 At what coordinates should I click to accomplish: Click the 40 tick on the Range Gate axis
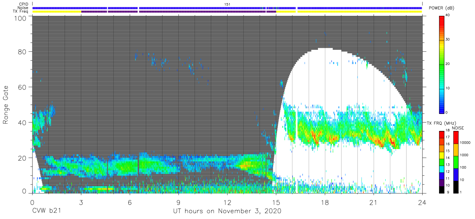tap(22, 122)
